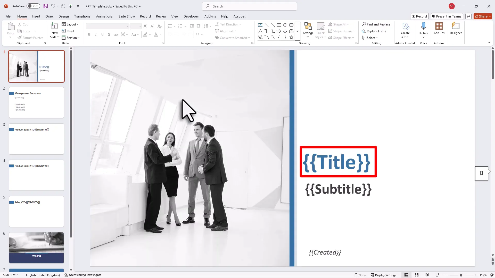This screenshot has height=278, width=495.
Task: Start a Record session
Action: pyautogui.click(x=419, y=16)
